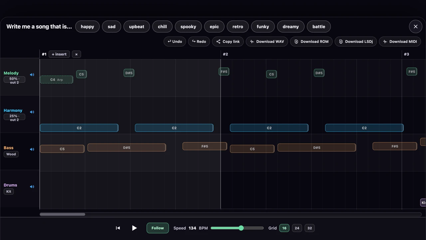This screenshot has height=240, width=426.
Task: Open the Melody 50% out 2 setting
Action: [x=14, y=80]
